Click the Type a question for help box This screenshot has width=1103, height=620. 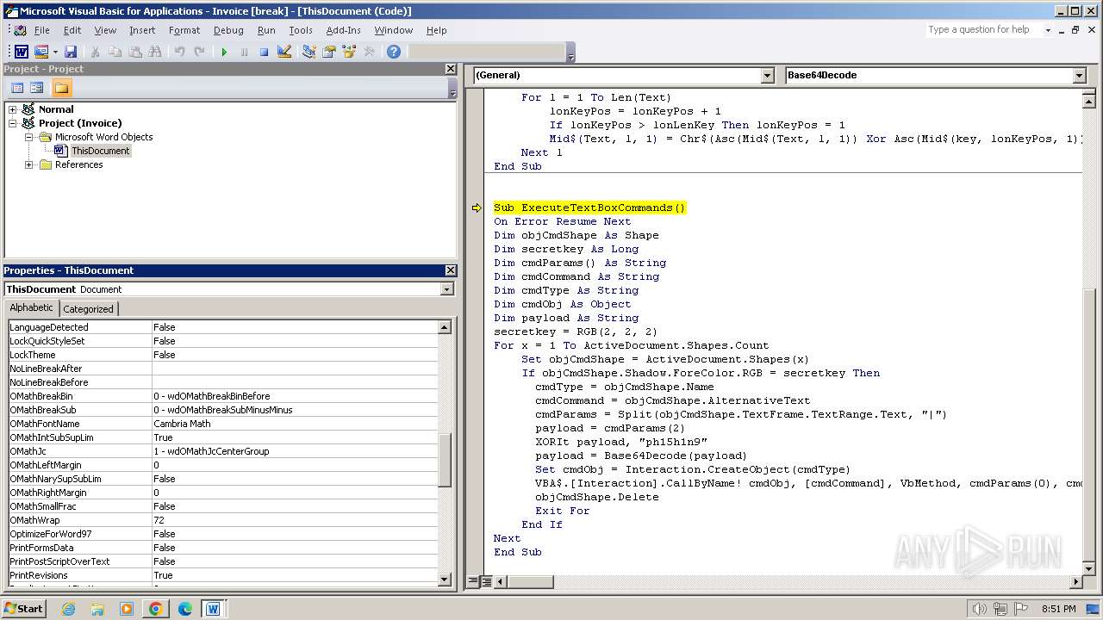tap(983, 30)
